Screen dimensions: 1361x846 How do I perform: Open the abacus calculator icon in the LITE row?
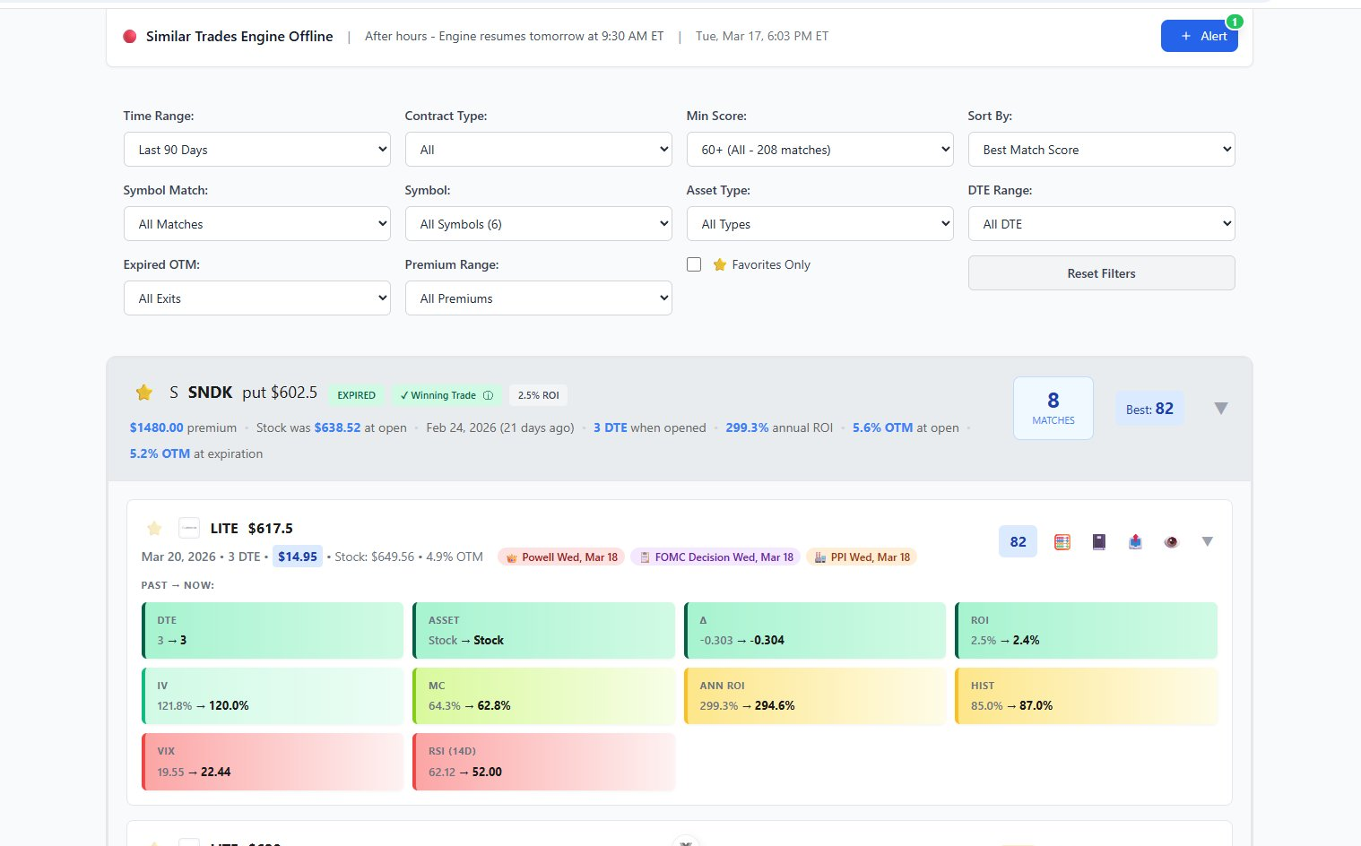coord(1062,541)
